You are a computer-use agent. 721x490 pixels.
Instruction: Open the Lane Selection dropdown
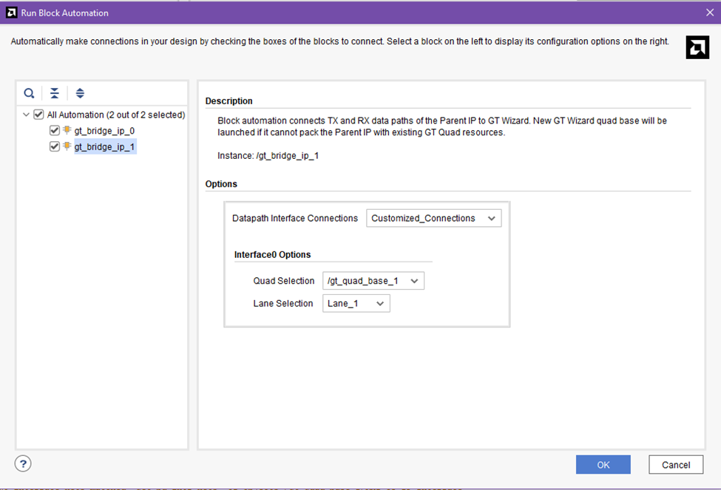coord(356,303)
